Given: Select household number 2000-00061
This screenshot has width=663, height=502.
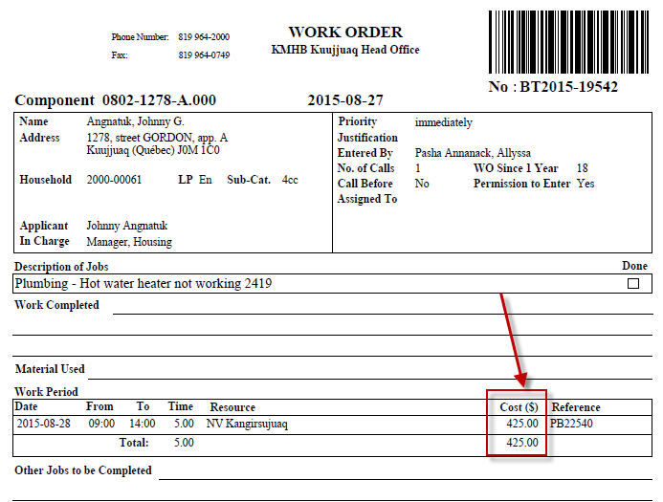Looking at the screenshot, I should pos(114,180).
